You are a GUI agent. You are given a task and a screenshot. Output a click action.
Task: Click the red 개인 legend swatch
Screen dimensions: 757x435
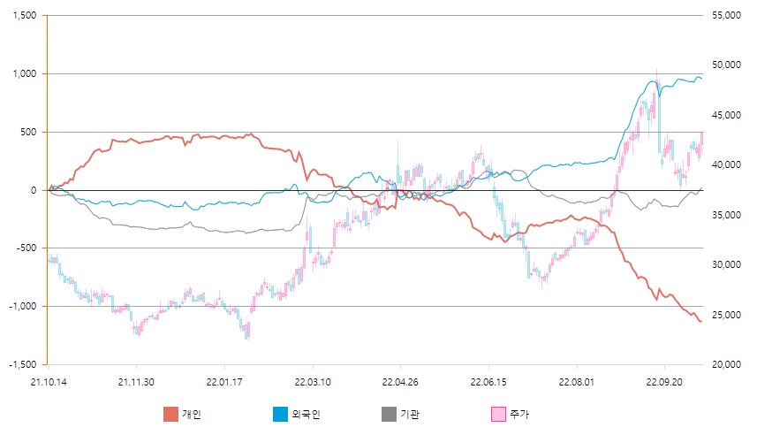coord(171,414)
